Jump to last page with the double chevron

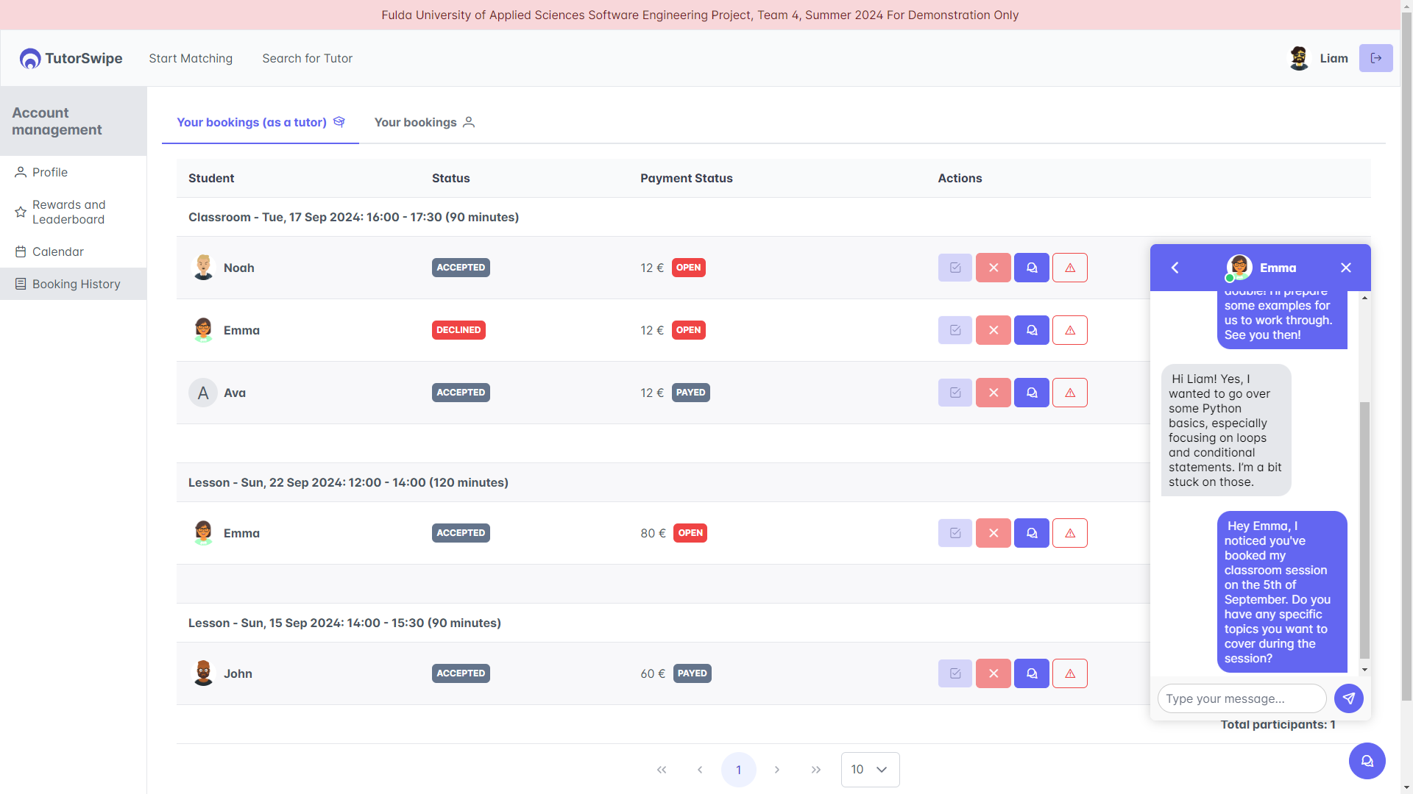(815, 770)
